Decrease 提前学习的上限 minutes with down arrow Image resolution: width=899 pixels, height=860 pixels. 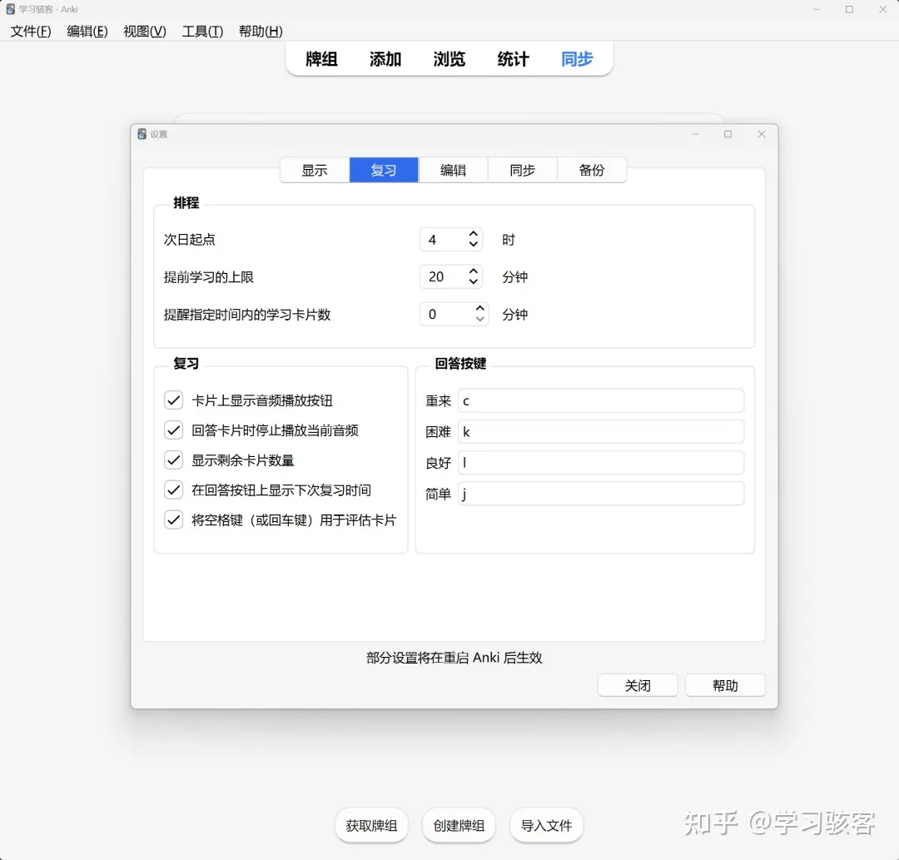pyautogui.click(x=474, y=282)
